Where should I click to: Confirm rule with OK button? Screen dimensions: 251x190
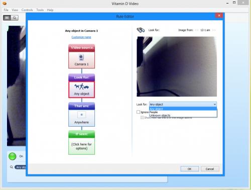tap(190, 169)
